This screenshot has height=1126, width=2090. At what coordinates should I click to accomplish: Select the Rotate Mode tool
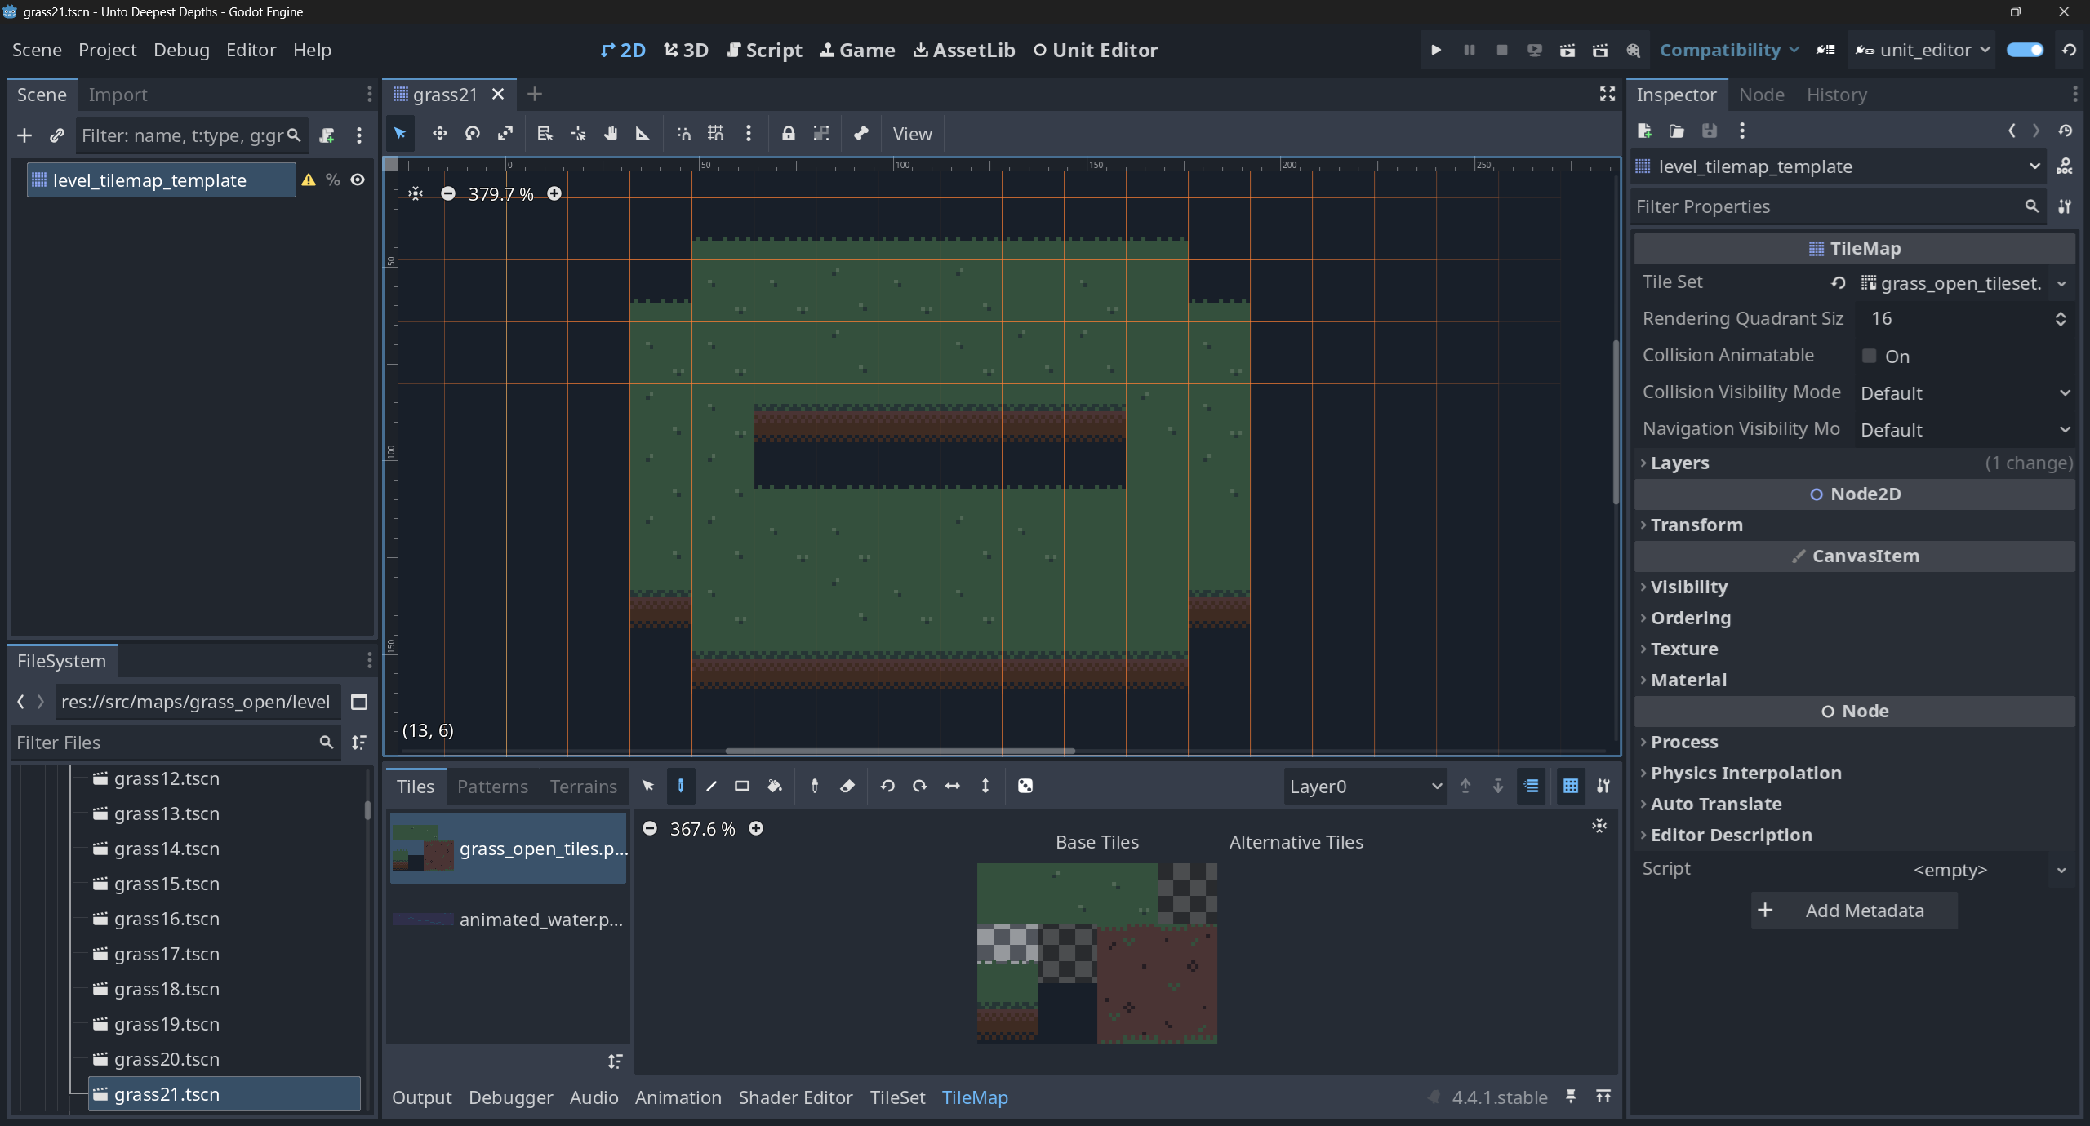pyautogui.click(x=472, y=133)
